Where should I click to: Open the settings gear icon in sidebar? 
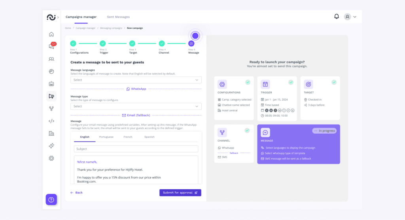51,158
